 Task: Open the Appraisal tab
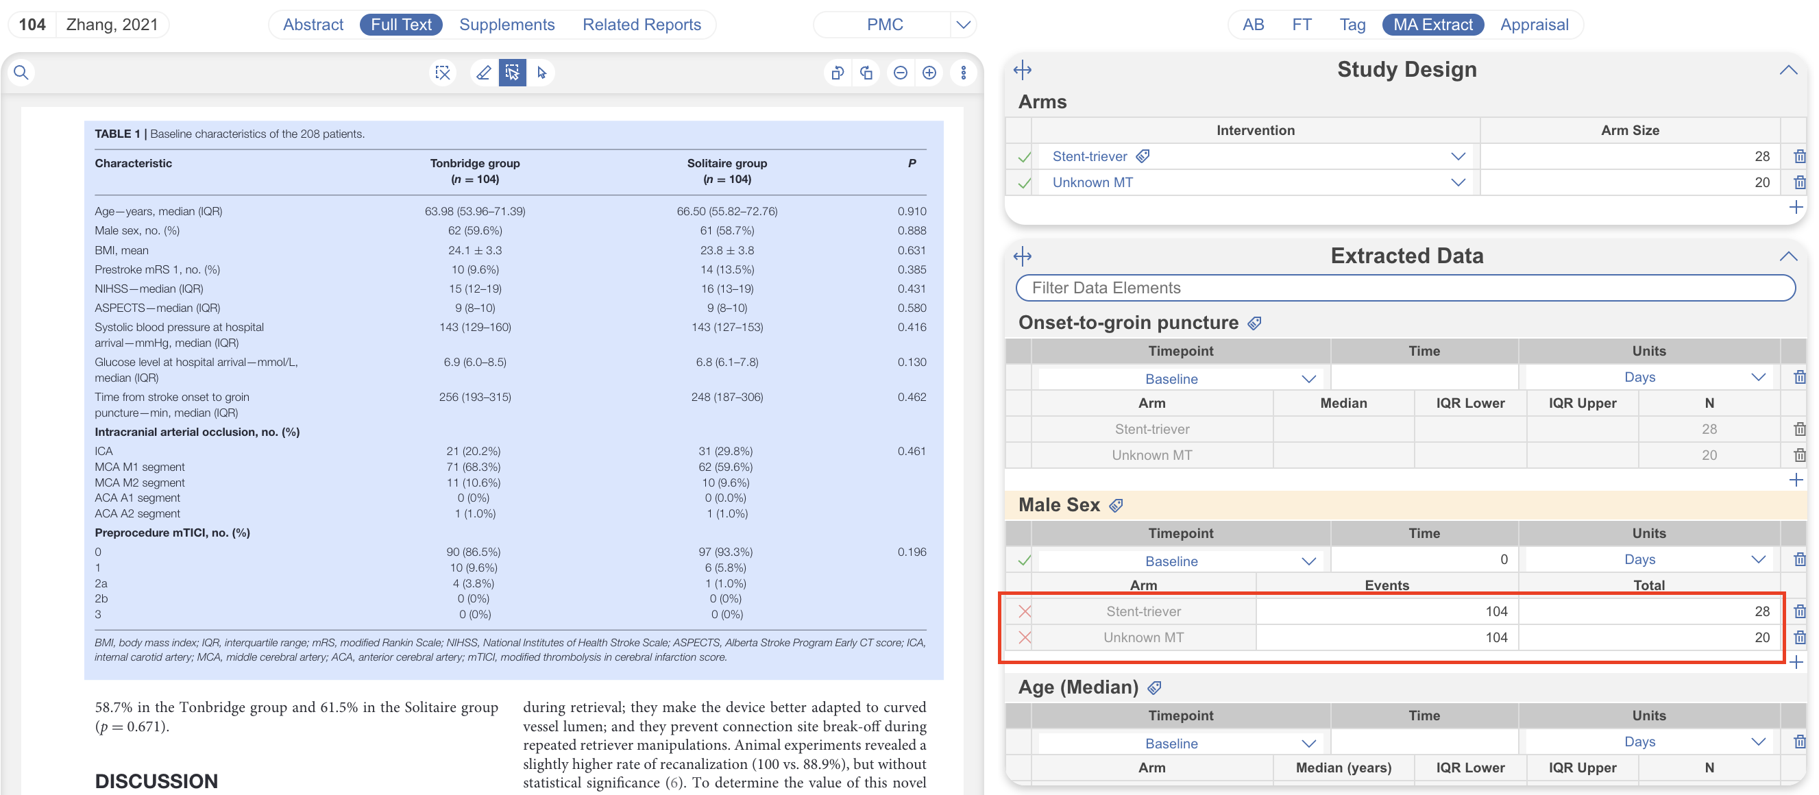pyautogui.click(x=1534, y=25)
